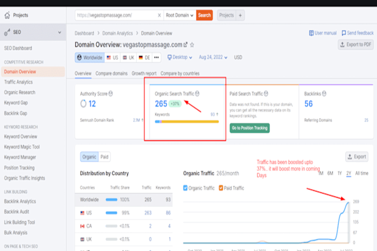Collapse the SEO section chevron
The width and height of the screenshot is (377, 251).
pyautogui.click(x=59, y=32)
